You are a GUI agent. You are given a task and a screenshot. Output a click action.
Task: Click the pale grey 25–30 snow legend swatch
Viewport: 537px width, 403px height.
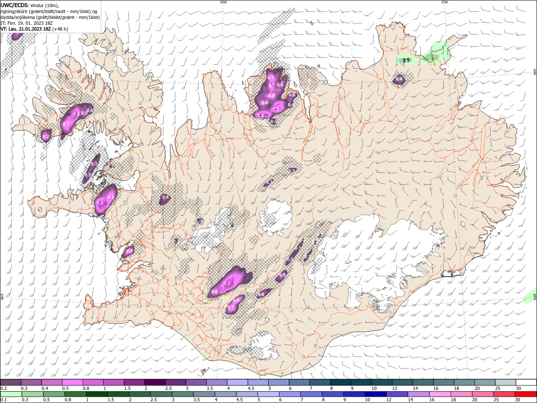click(x=505, y=382)
